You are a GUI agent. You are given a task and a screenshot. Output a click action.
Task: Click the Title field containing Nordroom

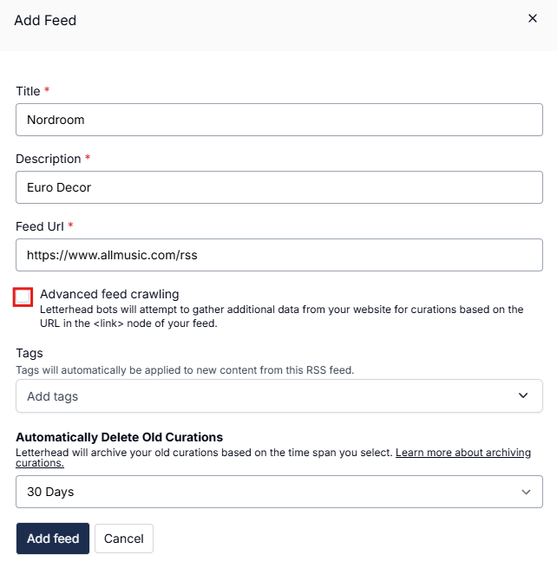click(x=278, y=120)
